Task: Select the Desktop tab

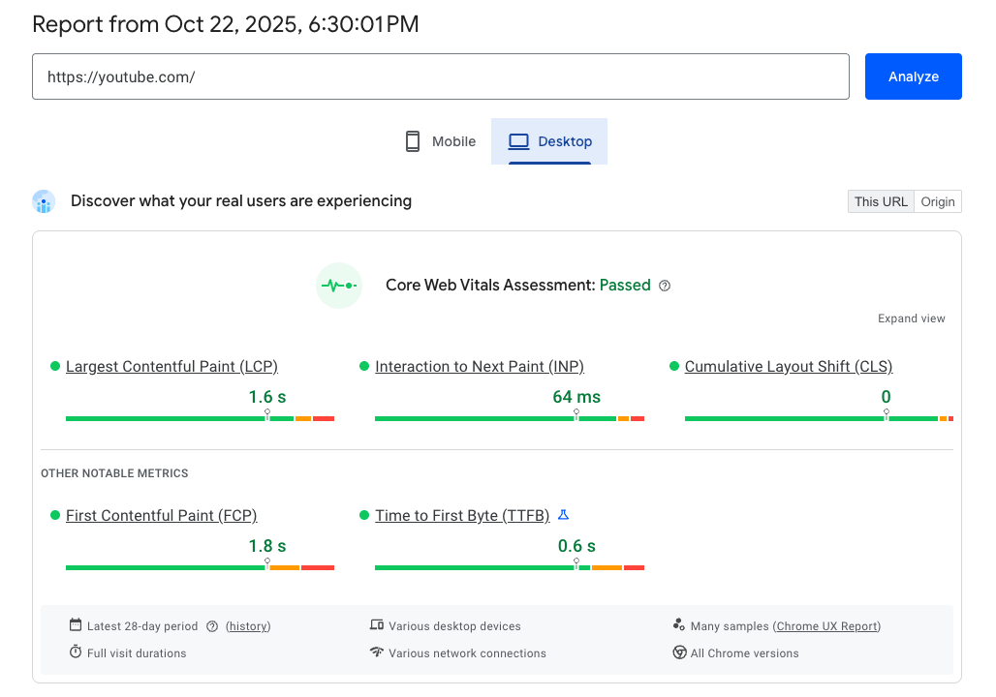Action: [549, 140]
